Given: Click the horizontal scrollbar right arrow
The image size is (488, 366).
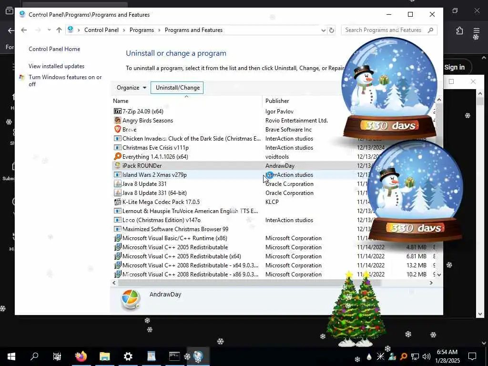Looking at the screenshot, I should pos(431,283).
